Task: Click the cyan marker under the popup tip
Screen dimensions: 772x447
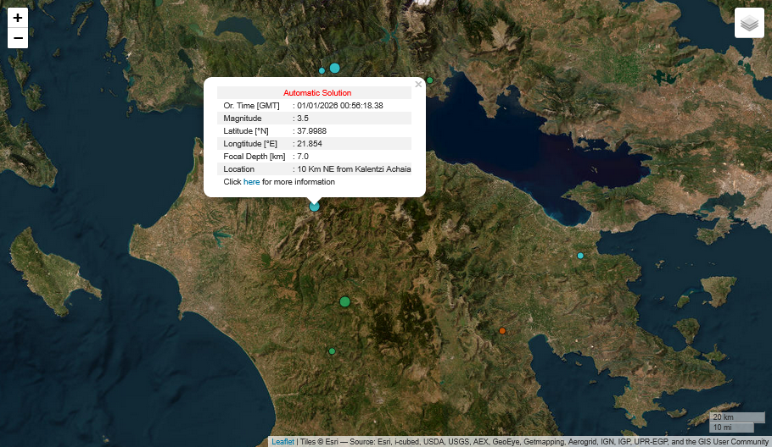Action: click(x=315, y=206)
